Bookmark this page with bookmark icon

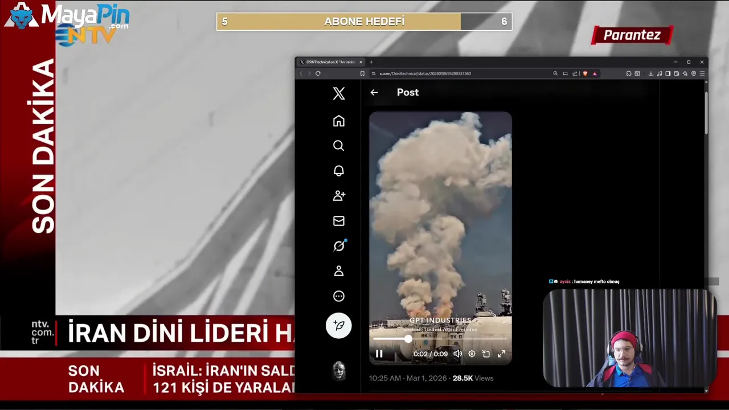point(362,73)
